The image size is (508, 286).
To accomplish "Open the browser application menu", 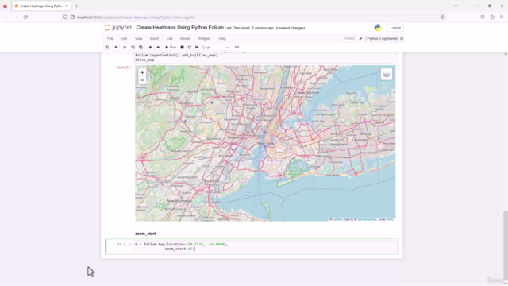I will point(502,17).
